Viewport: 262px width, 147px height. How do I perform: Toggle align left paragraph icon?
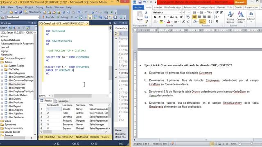(x=194, y=17)
